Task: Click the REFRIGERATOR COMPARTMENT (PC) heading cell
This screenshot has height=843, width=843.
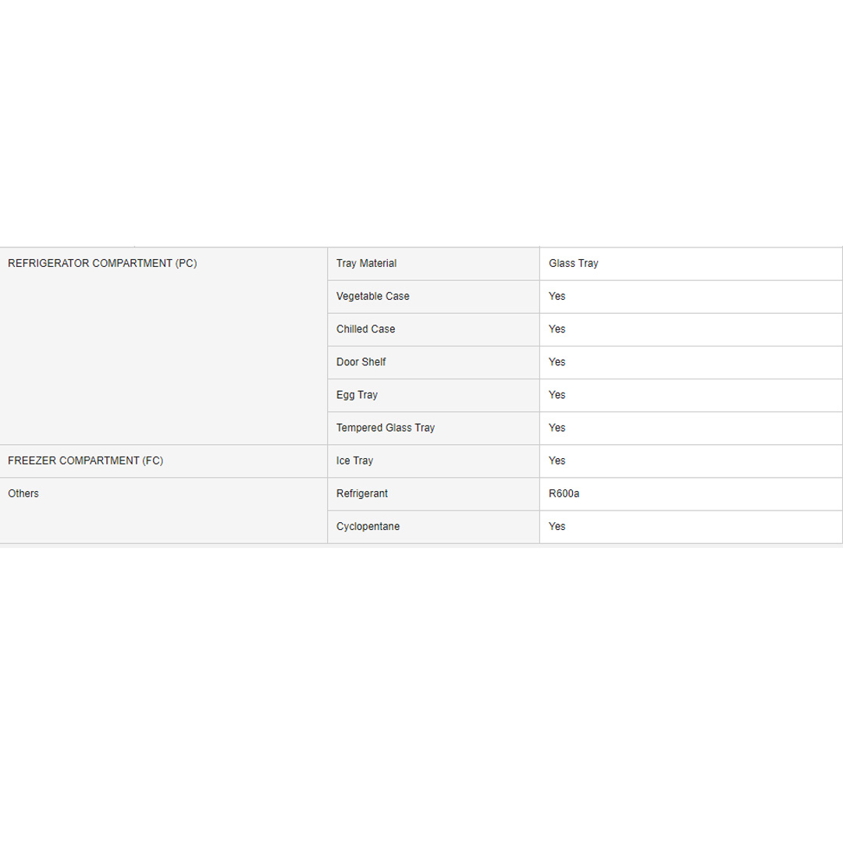Action: click(102, 264)
